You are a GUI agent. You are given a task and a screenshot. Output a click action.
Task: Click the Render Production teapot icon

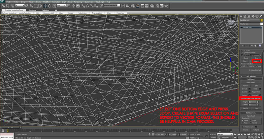click(x=167, y=6)
